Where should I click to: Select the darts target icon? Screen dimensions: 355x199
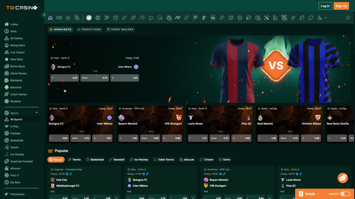pos(231,18)
